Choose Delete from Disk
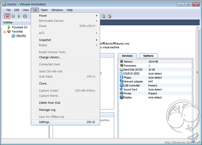The width and height of the screenshot is (202, 145). tap(65, 103)
